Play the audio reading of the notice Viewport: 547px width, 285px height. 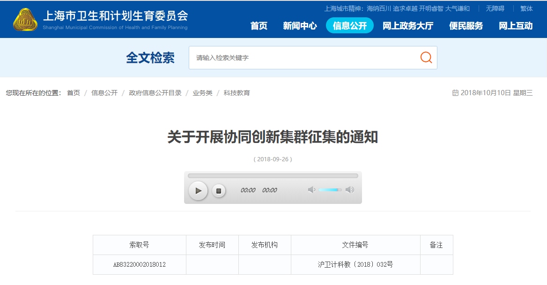click(198, 191)
